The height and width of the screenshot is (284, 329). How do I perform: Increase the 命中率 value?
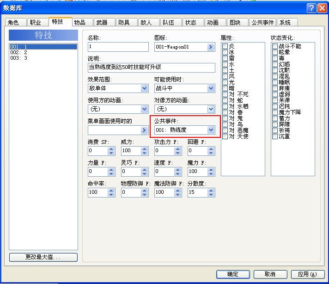[111, 191]
